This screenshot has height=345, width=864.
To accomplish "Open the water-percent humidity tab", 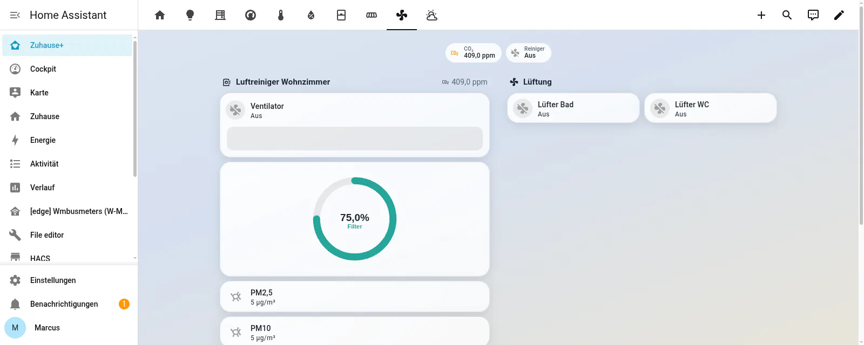I will (311, 15).
